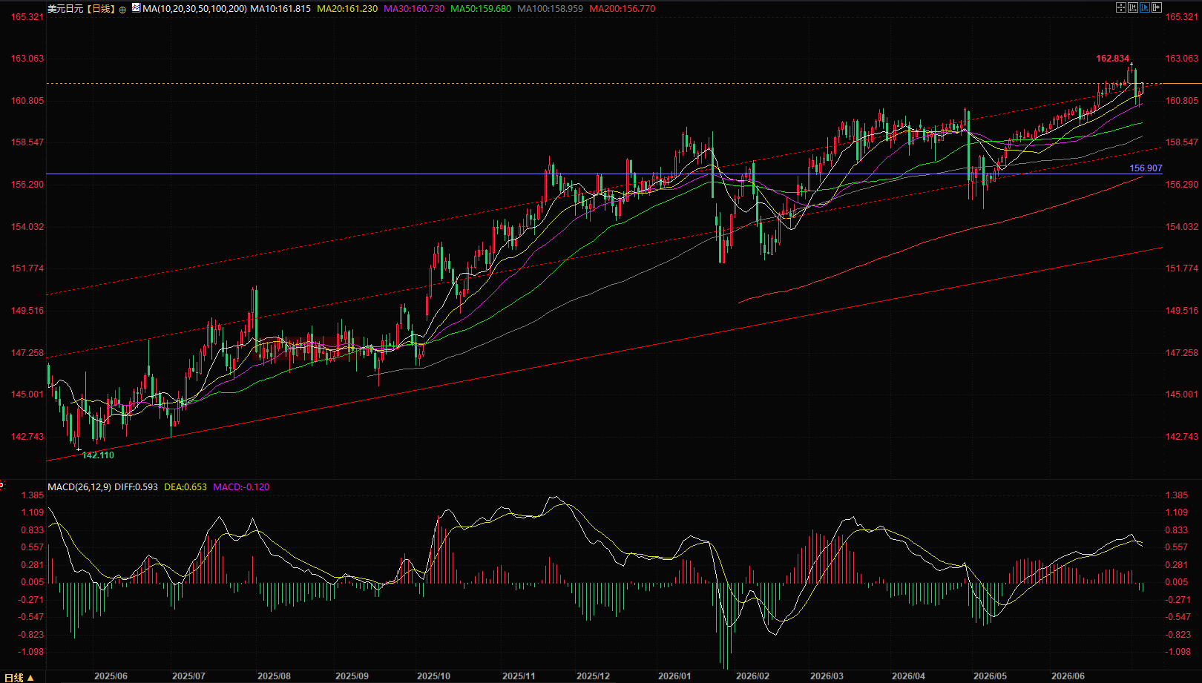Screen dimensions: 1202x683
Task: Click the 【日线】 period label in title
Action: [x=101, y=9]
